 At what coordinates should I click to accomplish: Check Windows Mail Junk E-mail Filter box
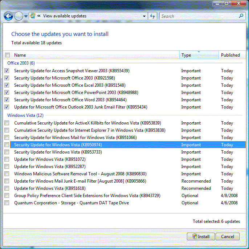point(7,181)
